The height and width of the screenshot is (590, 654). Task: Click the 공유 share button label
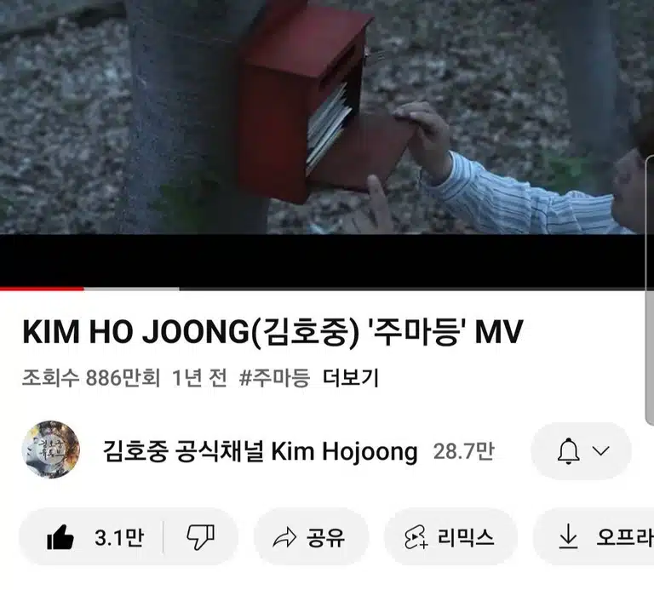tap(326, 537)
